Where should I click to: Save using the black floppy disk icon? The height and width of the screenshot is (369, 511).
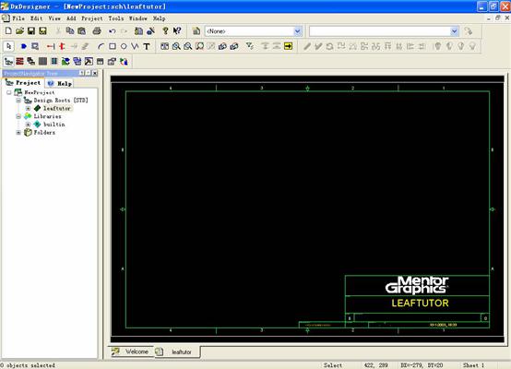pos(31,31)
